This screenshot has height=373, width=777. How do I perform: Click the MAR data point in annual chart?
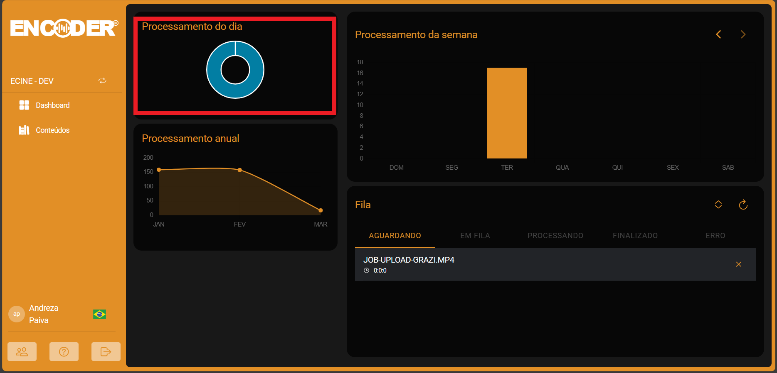[321, 210]
